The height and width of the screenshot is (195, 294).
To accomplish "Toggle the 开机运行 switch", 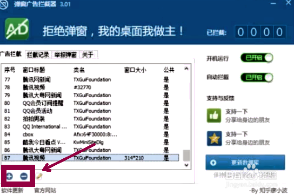I will [257, 58].
